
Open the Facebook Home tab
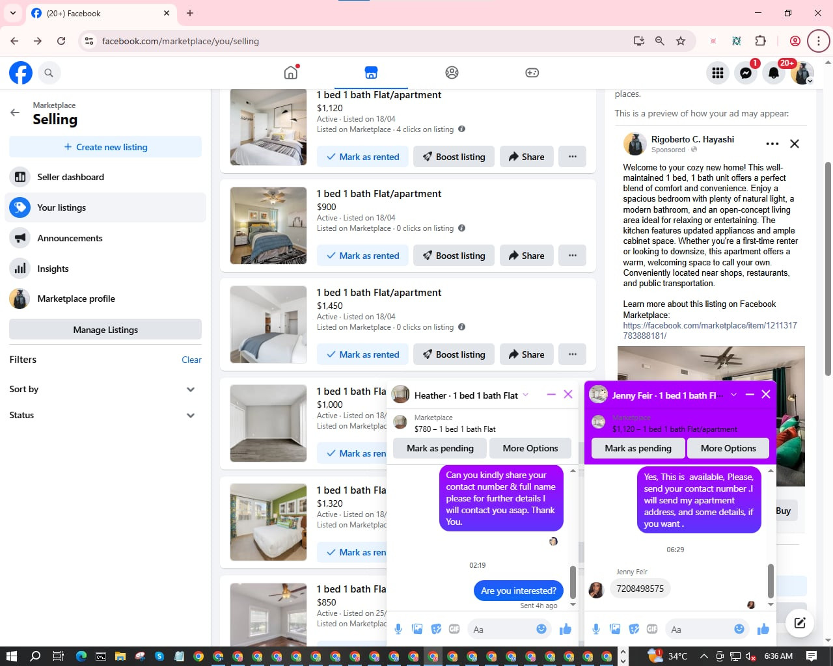click(291, 72)
